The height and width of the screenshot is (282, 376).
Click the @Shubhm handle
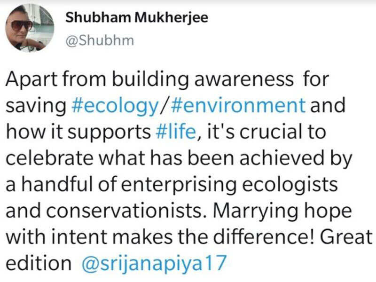100,40
